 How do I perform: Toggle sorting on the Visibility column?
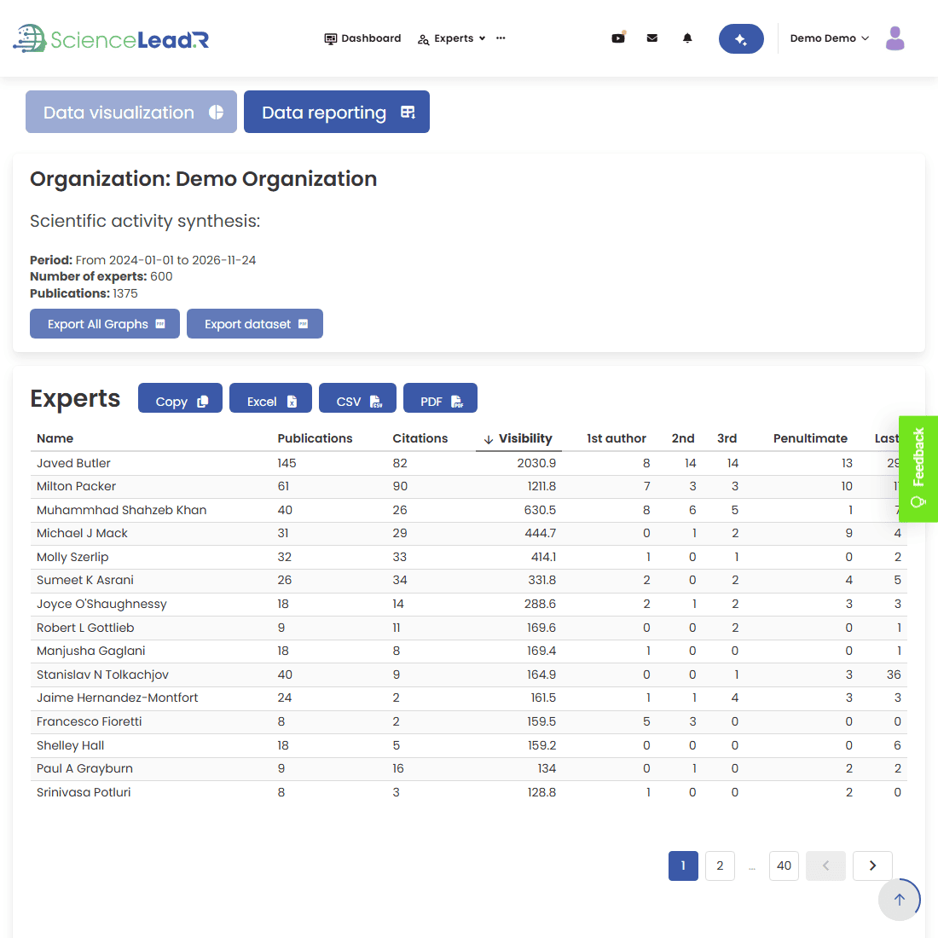pyautogui.click(x=524, y=437)
